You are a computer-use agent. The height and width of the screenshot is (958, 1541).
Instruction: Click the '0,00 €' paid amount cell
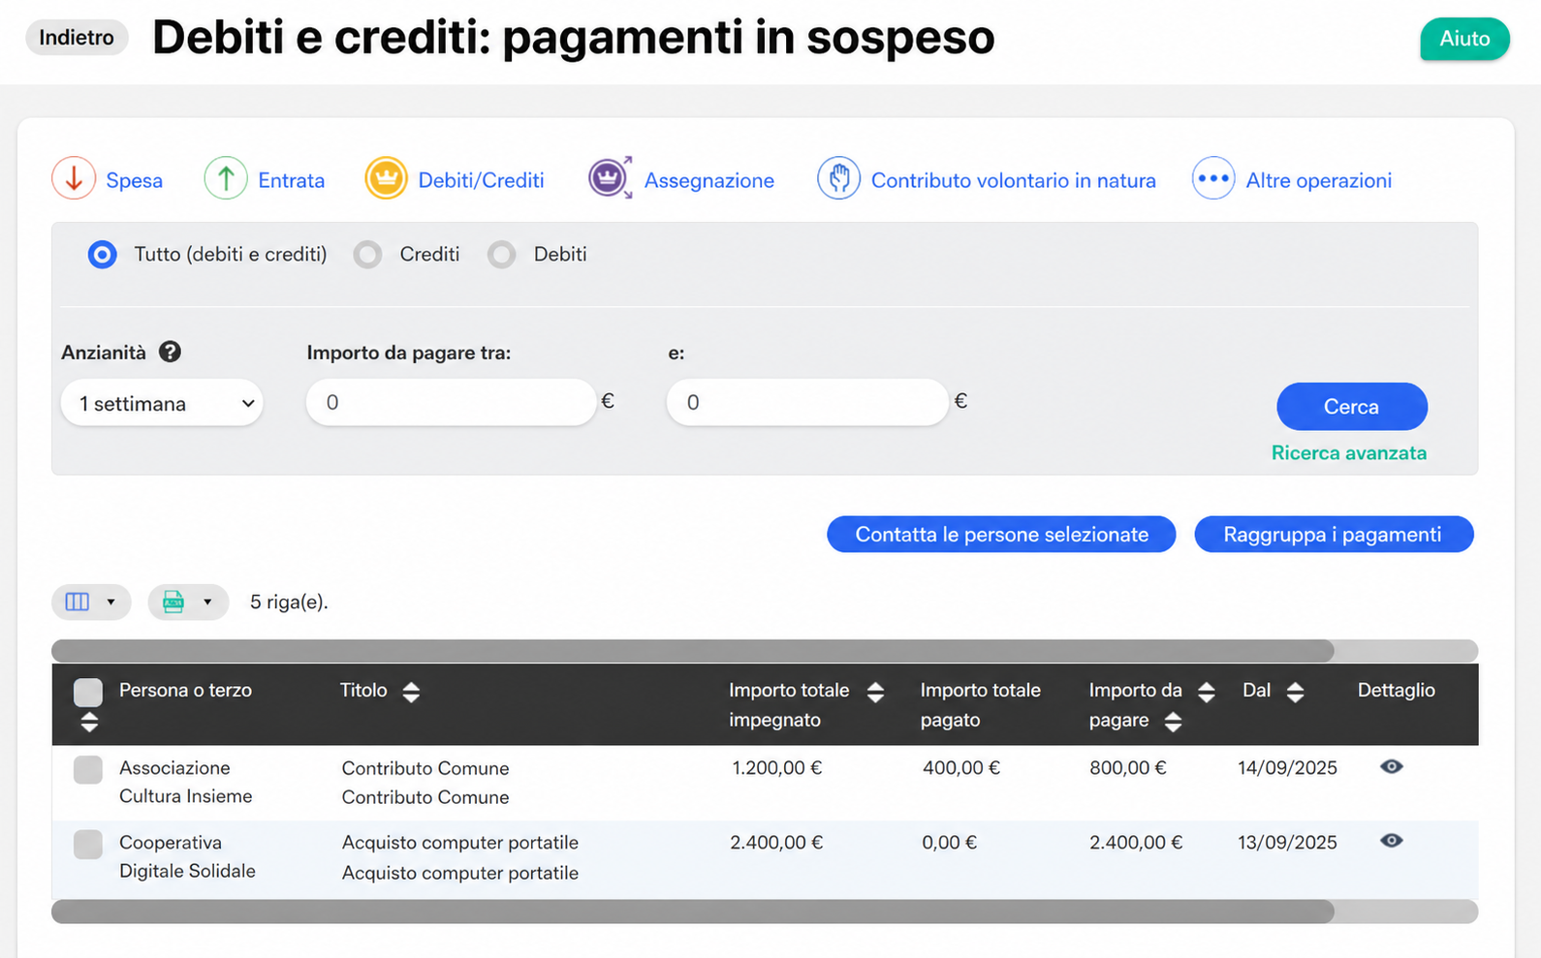coord(949,843)
